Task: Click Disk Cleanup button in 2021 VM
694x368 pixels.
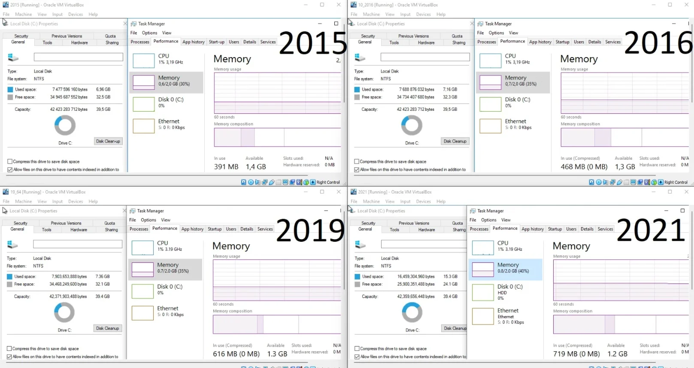Action: [x=455, y=328]
